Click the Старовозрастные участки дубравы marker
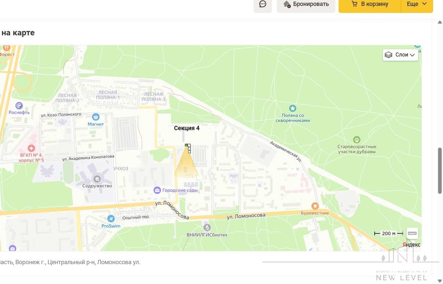 click(356, 139)
